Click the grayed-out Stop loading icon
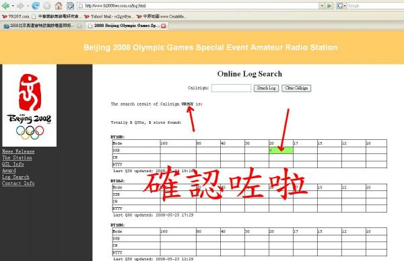The image size is (404, 261). tap(47, 5)
